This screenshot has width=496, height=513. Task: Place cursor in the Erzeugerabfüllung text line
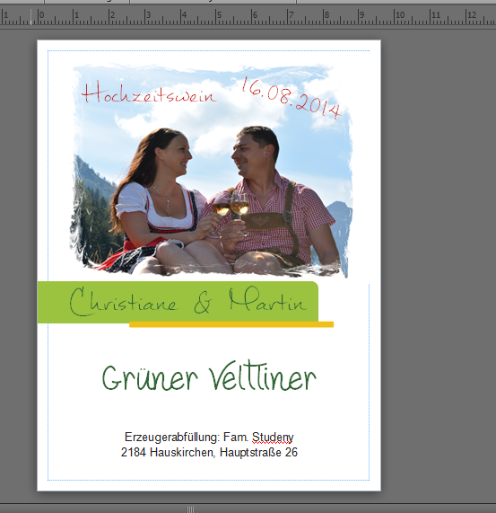coord(209,438)
